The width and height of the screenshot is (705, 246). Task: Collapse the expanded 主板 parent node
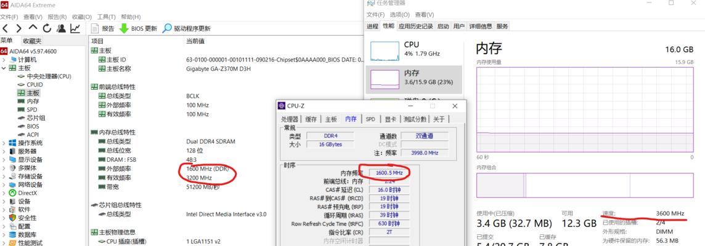pos(4,68)
